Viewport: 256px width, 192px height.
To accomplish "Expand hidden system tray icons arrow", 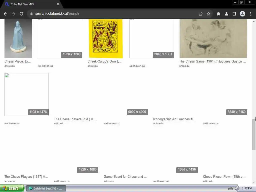I will pyautogui.click(x=237, y=188).
